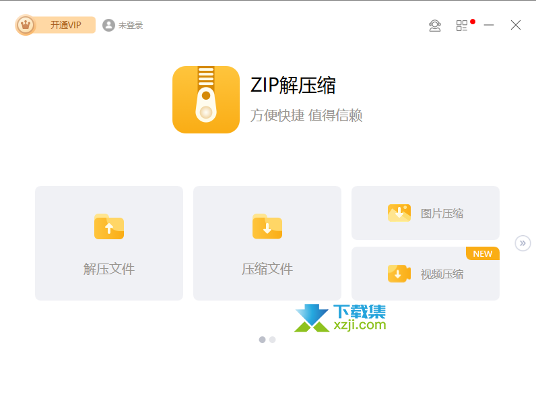The width and height of the screenshot is (536, 403).
Task: Click the 开通VIP button
Action: pyautogui.click(x=55, y=25)
